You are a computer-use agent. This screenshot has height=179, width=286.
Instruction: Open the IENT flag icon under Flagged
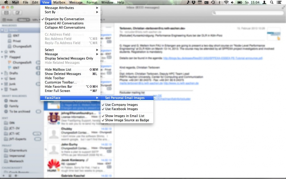pos(10,68)
